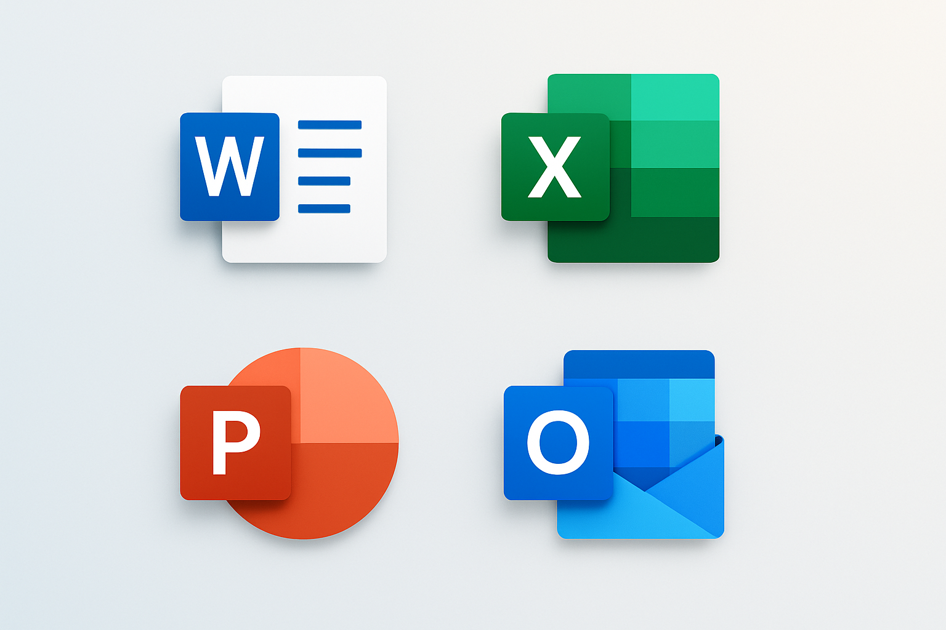
Task: Click the blue W tile on Word
Action: point(230,167)
